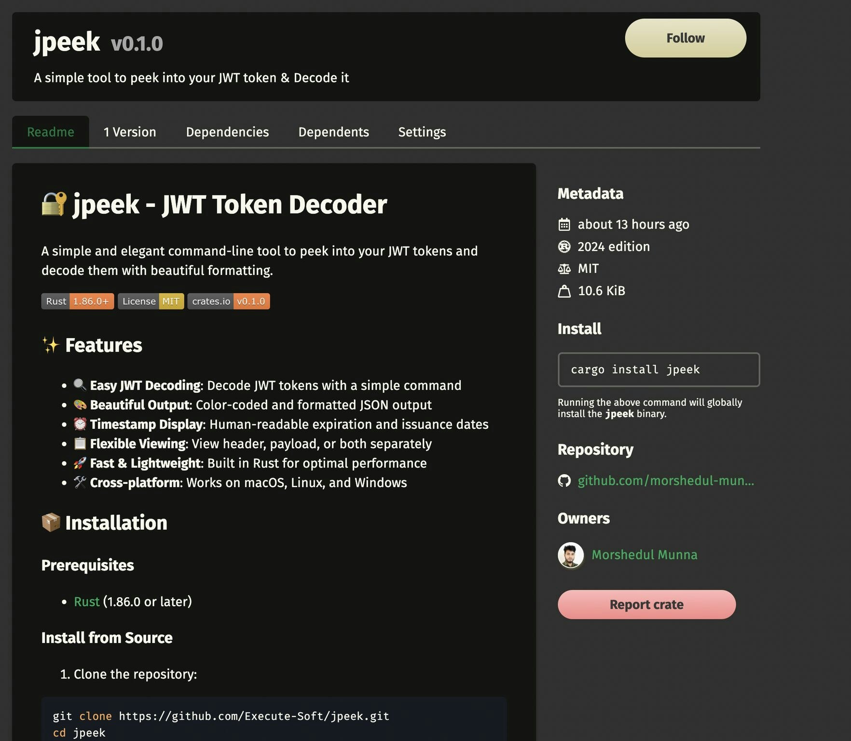Click the alarm clock emoji before Timestamp Display

click(80, 424)
